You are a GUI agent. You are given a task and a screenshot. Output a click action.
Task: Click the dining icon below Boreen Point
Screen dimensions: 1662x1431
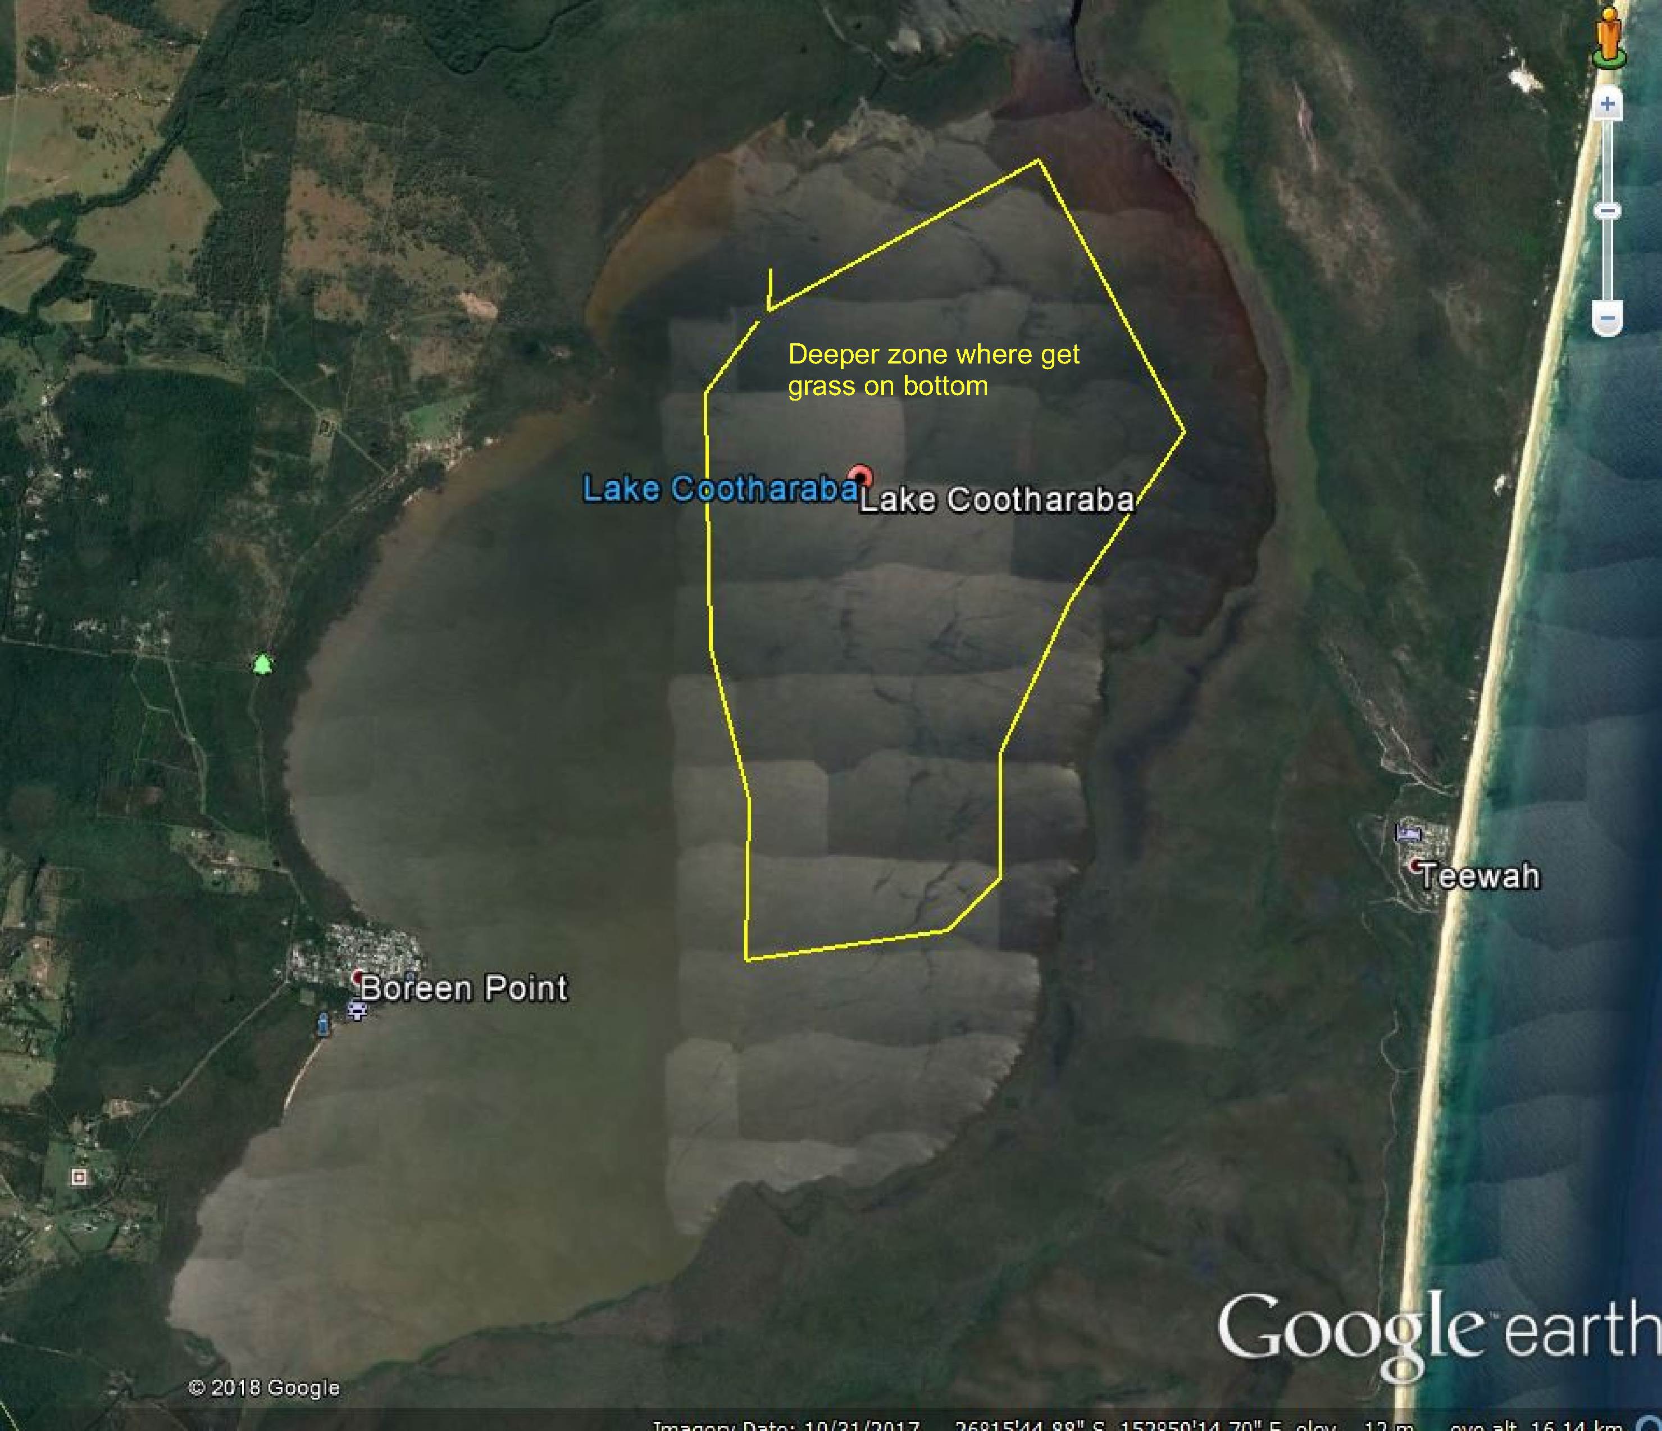click(357, 1011)
